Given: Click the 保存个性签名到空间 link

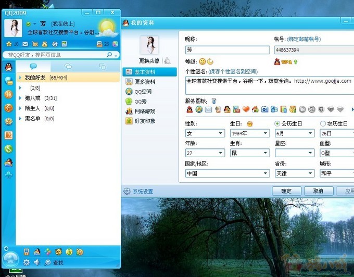Looking at the screenshot, I should [233, 71].
